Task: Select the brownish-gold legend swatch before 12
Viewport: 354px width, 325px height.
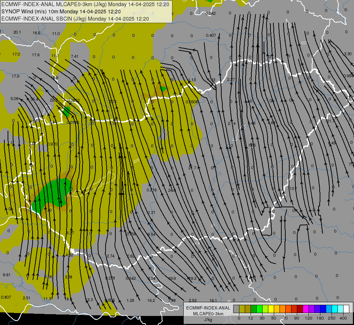Action: [x=248, y=309]
